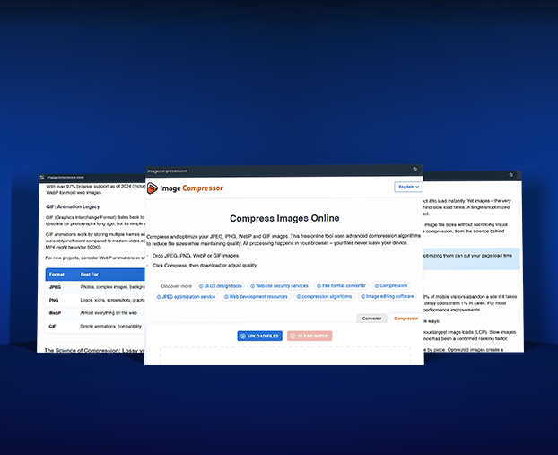Image resolution: width=558 pixels, height=455 pixels.
Task: Click the Upload Files button plus icon
Action: click(243, 336)
